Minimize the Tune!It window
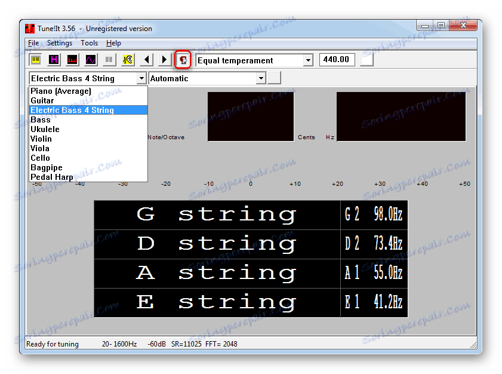The image size is (502, 374). (x=425, y=25)
